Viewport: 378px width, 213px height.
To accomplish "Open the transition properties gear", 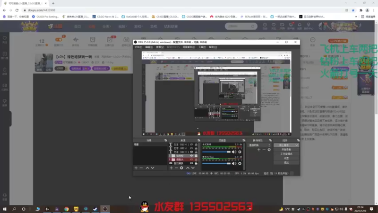I will click(269, 150).
